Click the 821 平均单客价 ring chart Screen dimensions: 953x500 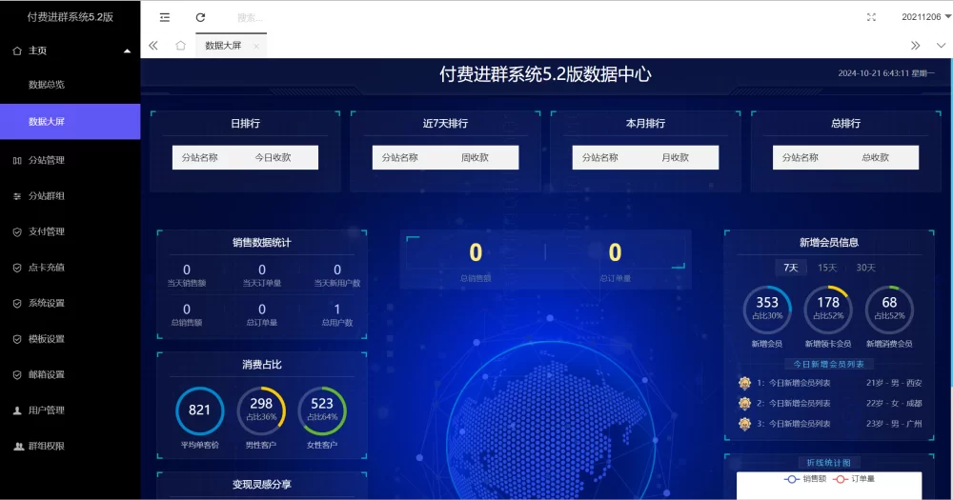199,410
